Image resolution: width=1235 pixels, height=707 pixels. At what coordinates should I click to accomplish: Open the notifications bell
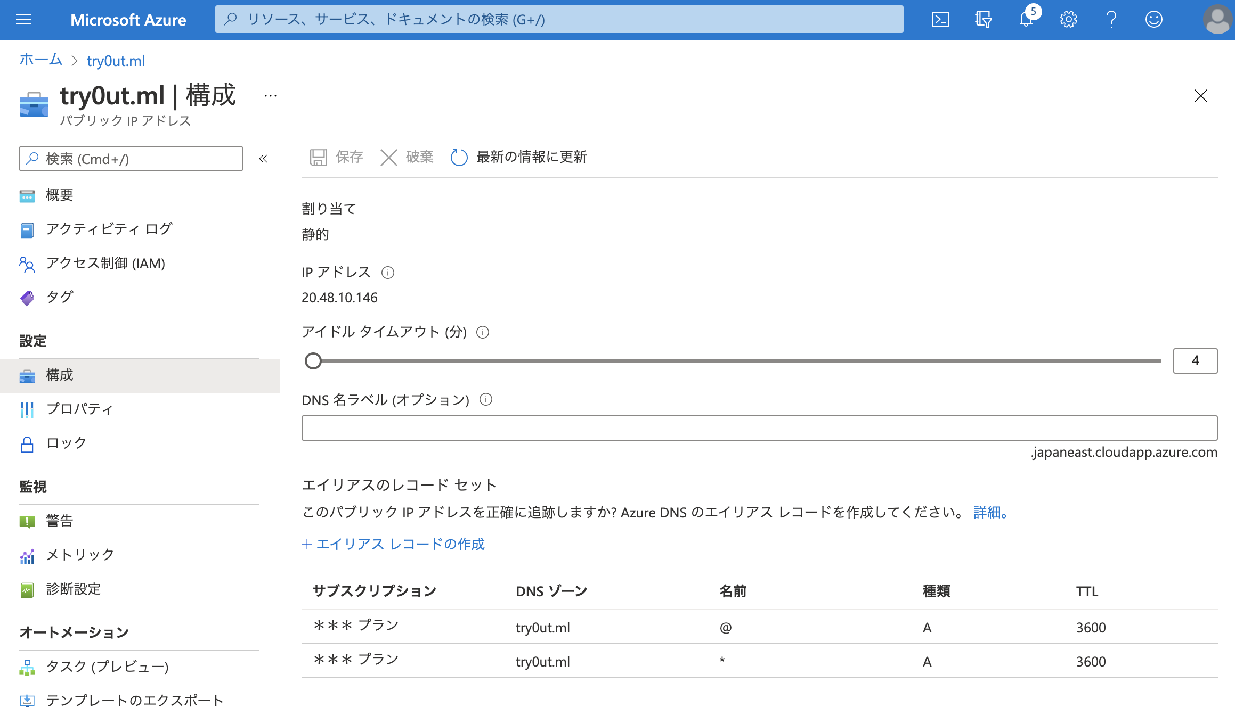pos(1026,20)
